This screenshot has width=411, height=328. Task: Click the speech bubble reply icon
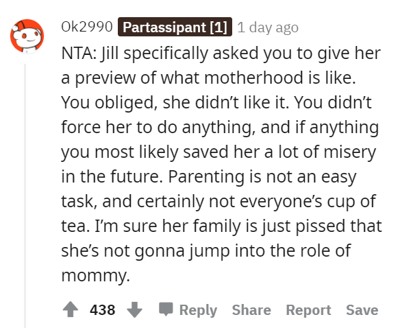pos(166,310)
